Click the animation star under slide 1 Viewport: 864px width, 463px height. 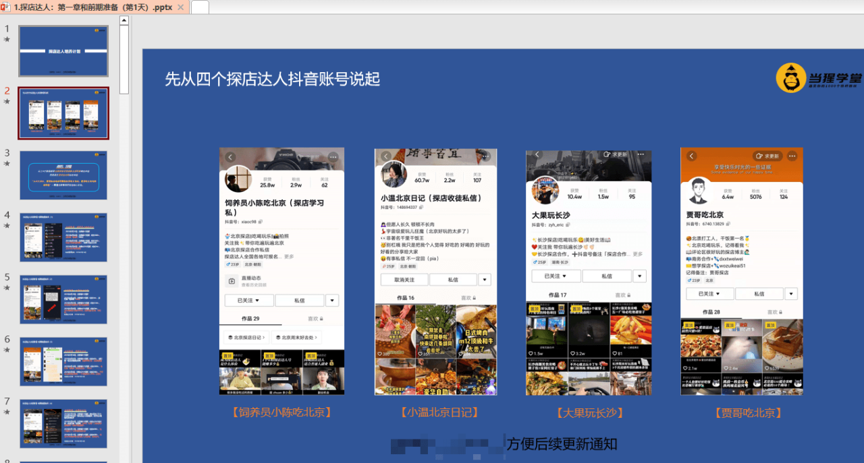click(7, 40)
